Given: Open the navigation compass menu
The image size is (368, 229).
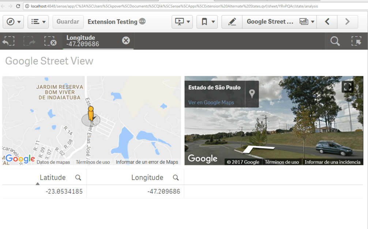Looking at the screenshot, I should tap(14, 22).
